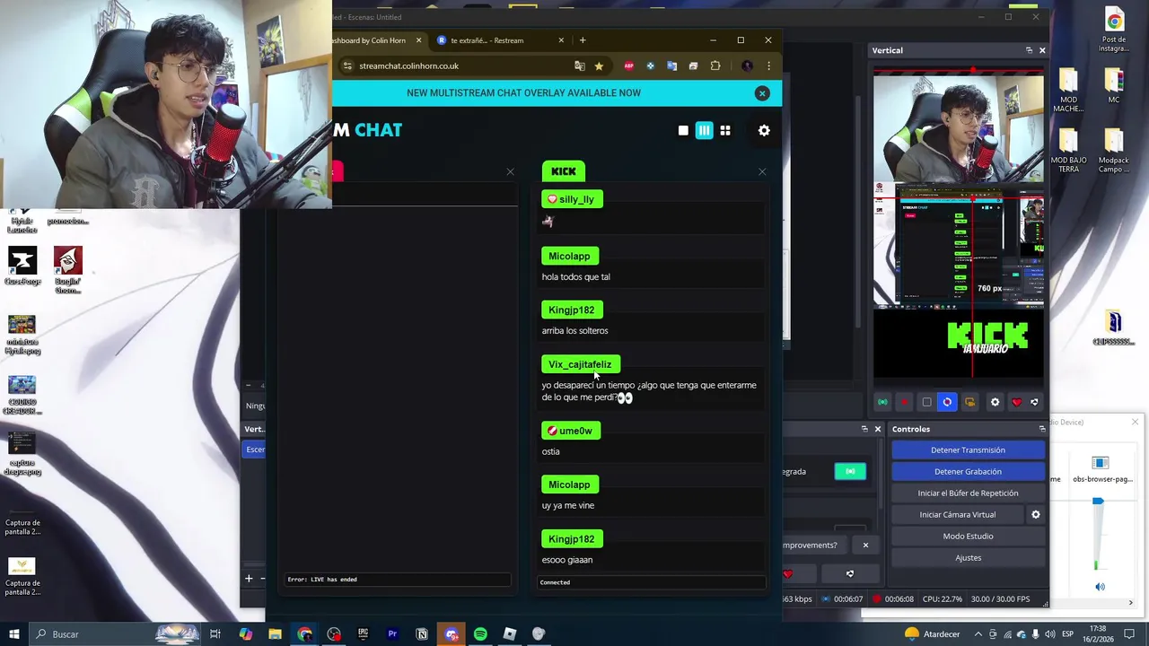Click red record dot in Vertical toolbar
The width and height of the screenshot is (1149, 646).
tap(904, 402)
